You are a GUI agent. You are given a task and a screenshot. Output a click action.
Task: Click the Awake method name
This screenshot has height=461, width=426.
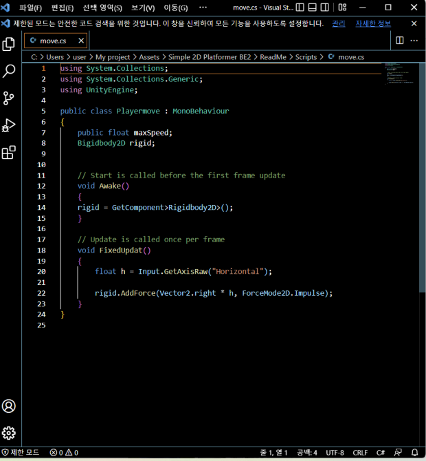click(110, 186)
